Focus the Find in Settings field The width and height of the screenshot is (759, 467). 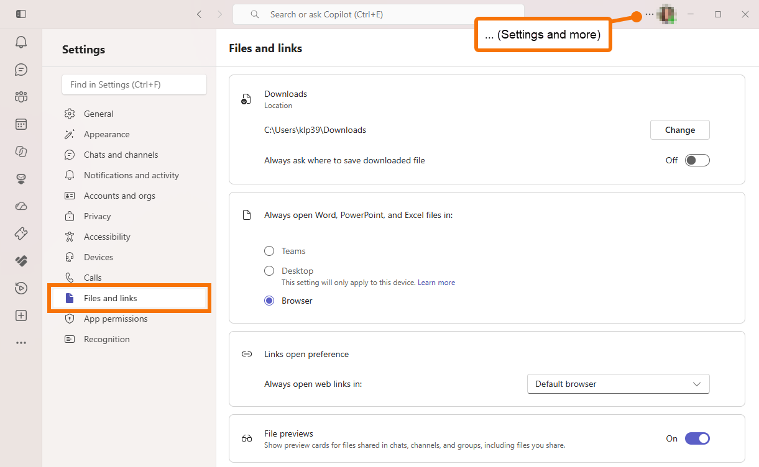pos(134,84)
